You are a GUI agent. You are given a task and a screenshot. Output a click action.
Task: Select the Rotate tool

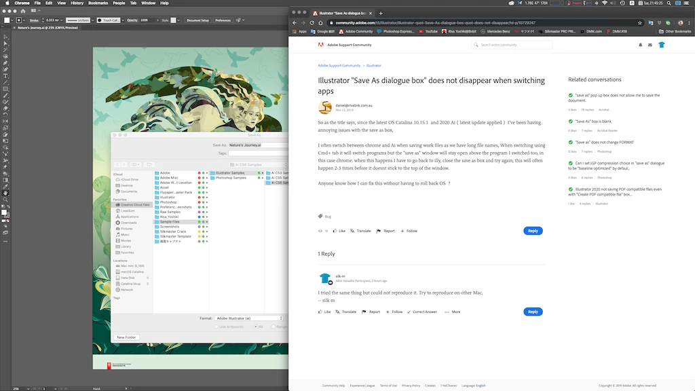click(5, 114)
